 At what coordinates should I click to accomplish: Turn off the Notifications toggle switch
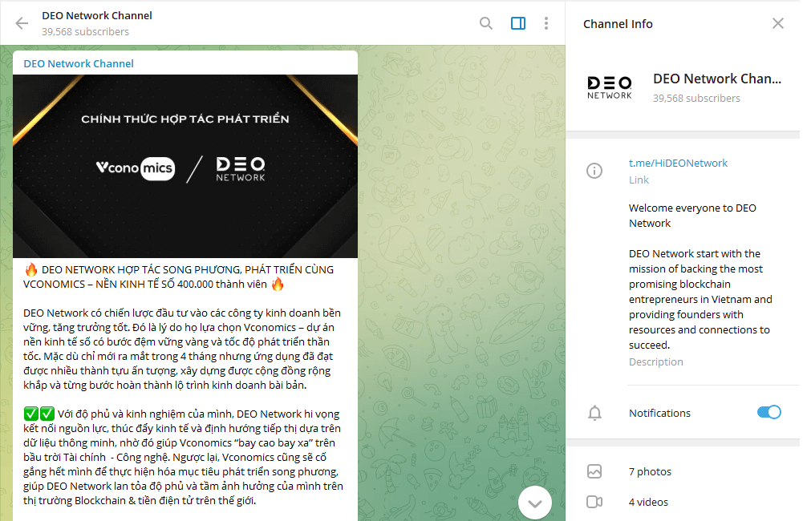tap(769, 412)
